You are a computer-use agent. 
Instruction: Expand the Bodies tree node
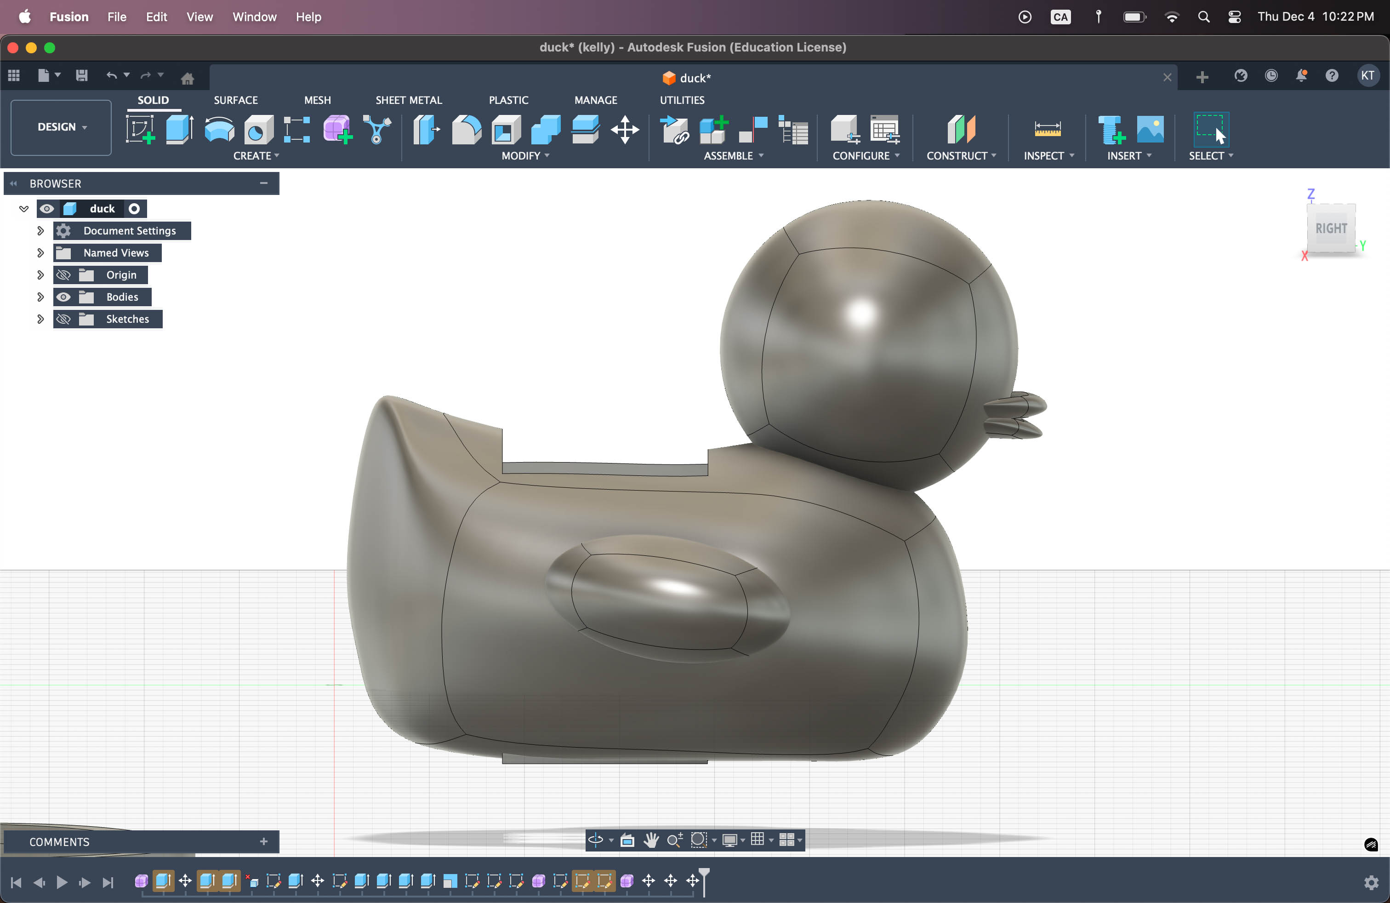pos(40,297)
